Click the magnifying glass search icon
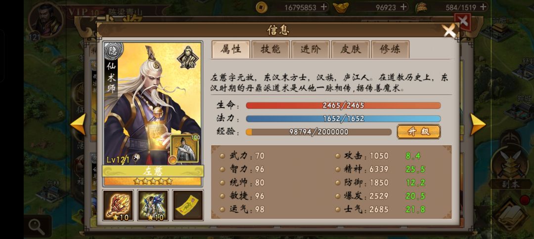 [x=37, y=227]
